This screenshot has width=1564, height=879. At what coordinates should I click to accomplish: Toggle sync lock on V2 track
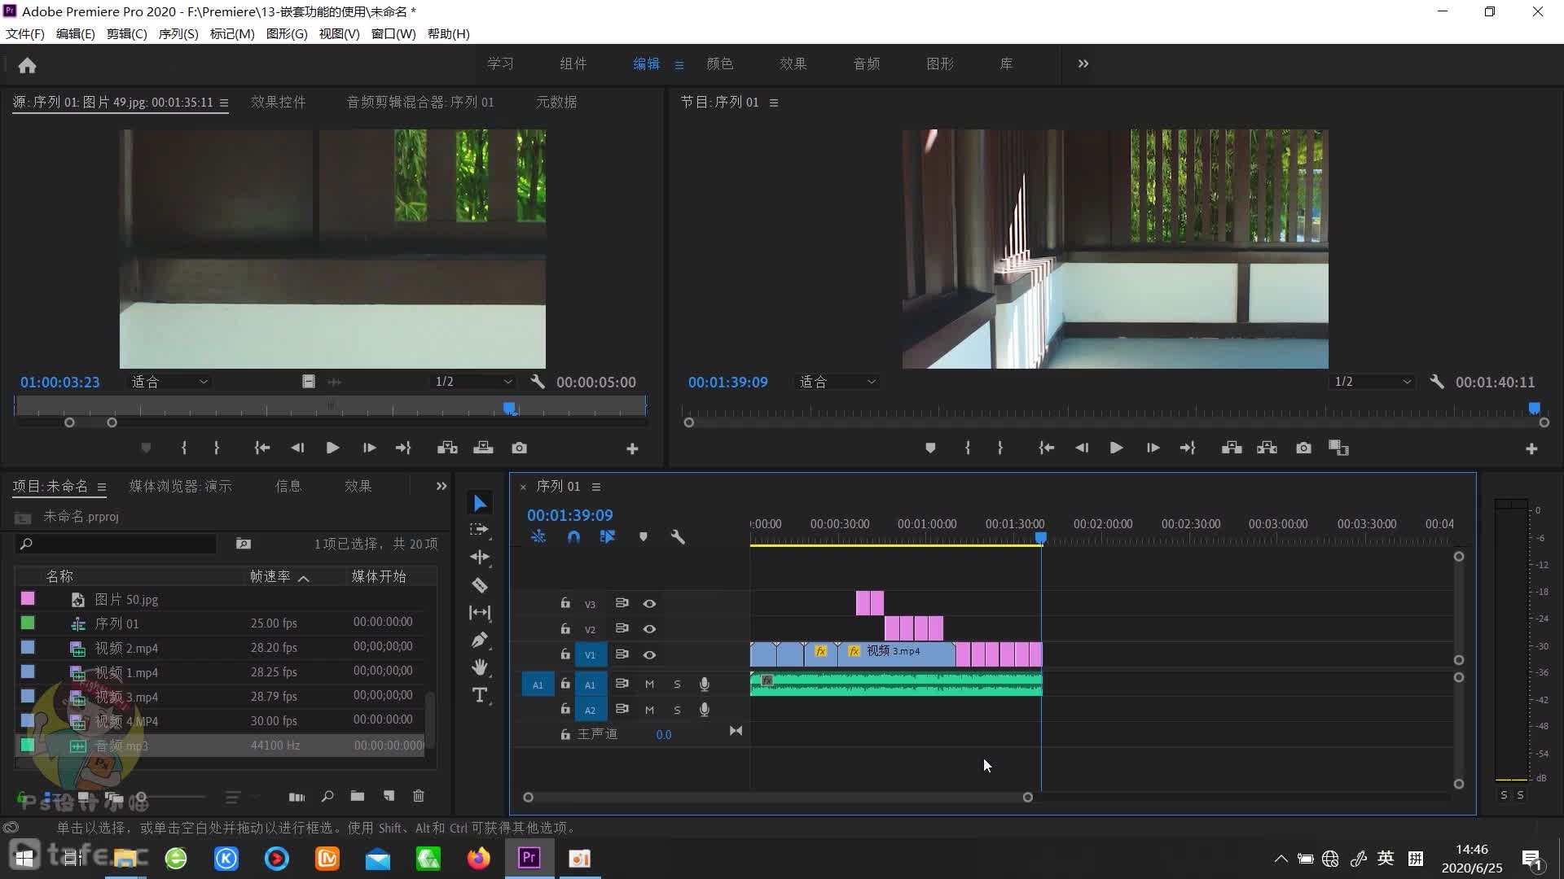622,629
